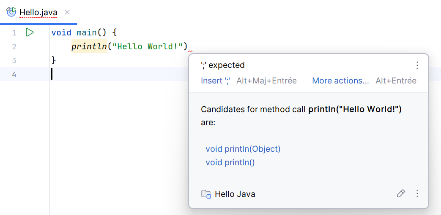Open the void println(Object) candidate
This screenshot has height=215, width=441.
point(243,149)
